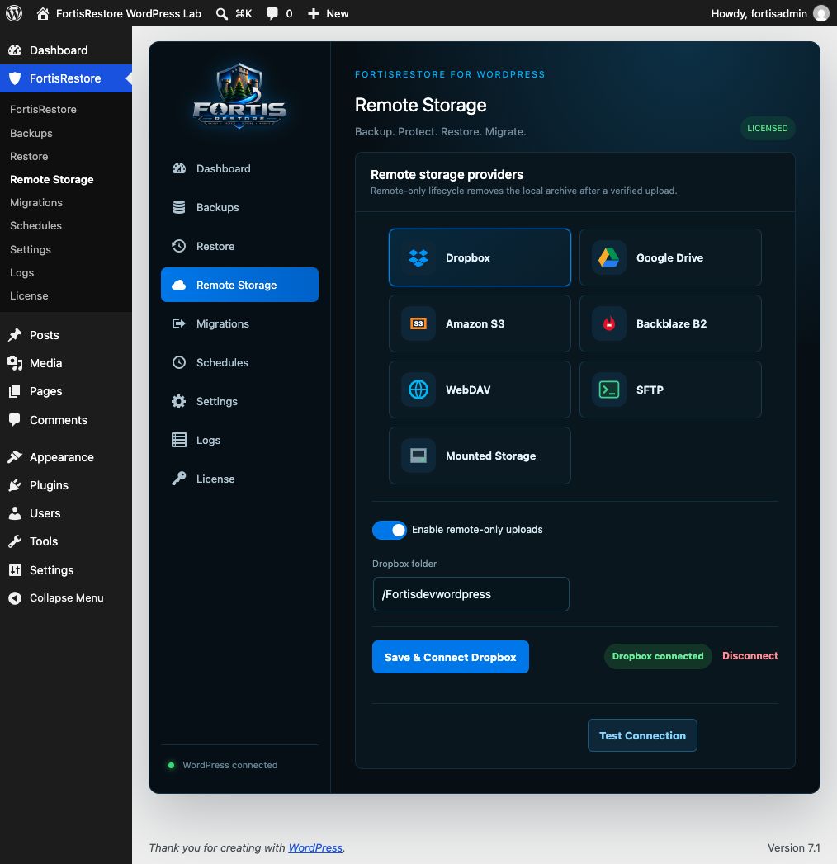This screenshot has width=837, height=864.
Task: Toggle Enable remote-only uploads switch
Action: (x=390, y=530)
